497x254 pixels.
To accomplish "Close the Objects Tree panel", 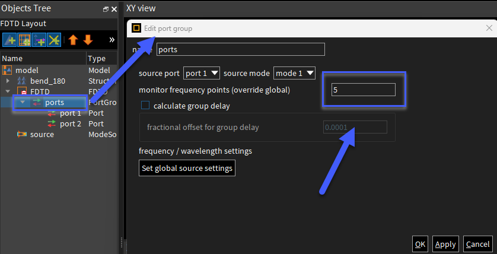I will (114, 9).
